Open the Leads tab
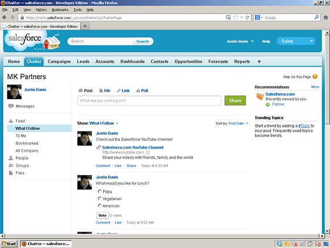This screenshot has width=330, height=248. (83, 62)
